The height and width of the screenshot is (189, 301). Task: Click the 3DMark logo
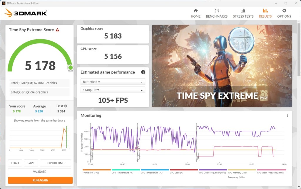pos(26,13)
